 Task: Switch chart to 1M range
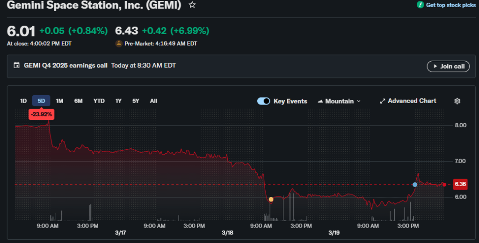click(59, 101)
